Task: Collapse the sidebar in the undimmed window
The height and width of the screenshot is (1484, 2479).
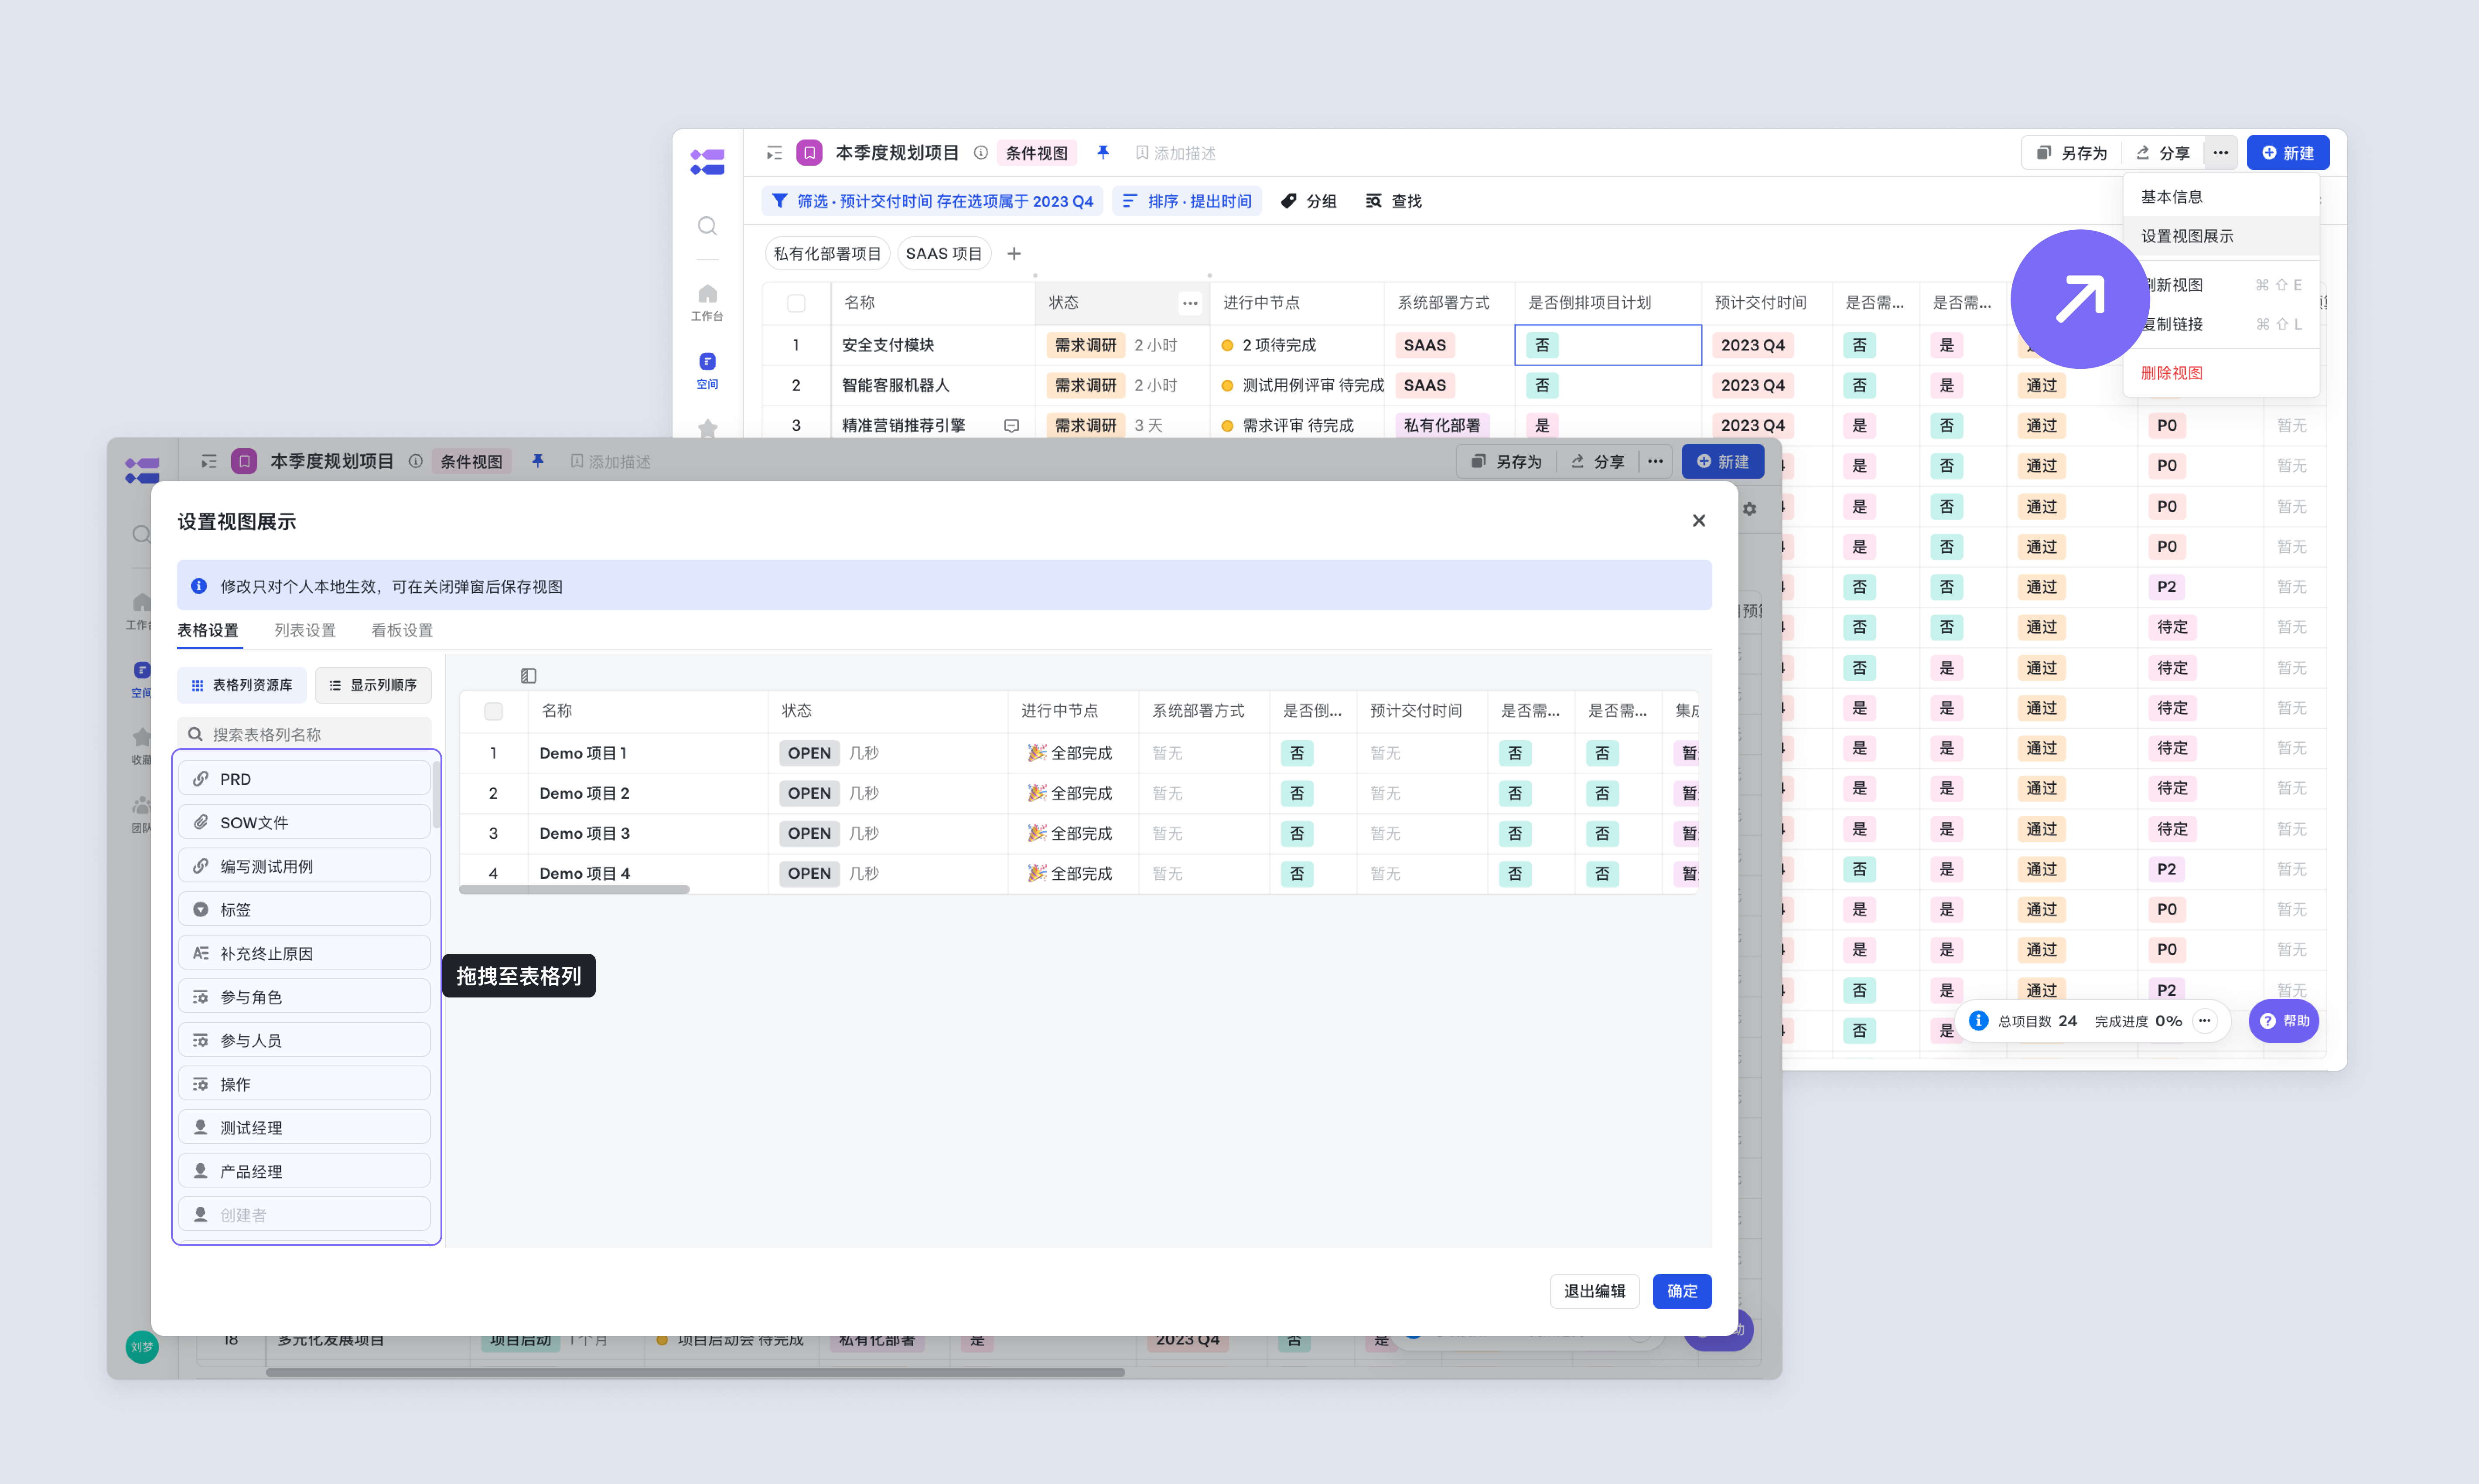Action: point(774,153)
